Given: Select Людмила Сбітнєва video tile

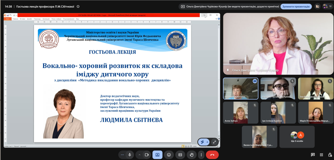Looking at the screenshot, I should coord(241,88).
